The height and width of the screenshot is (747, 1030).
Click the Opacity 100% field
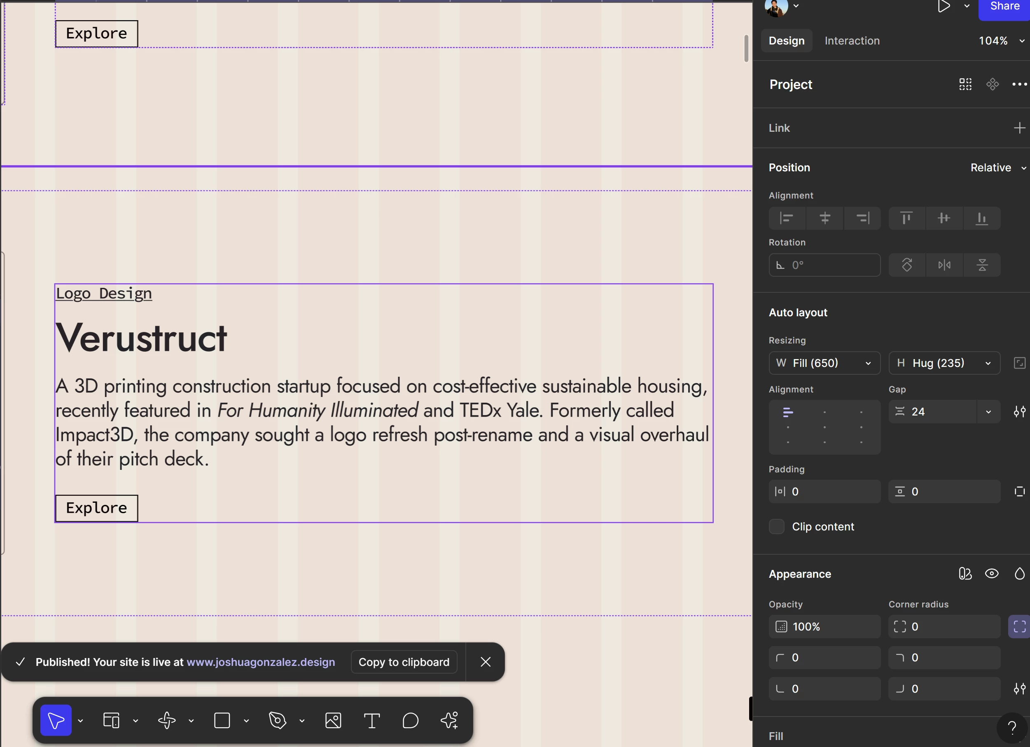[825, 627]
